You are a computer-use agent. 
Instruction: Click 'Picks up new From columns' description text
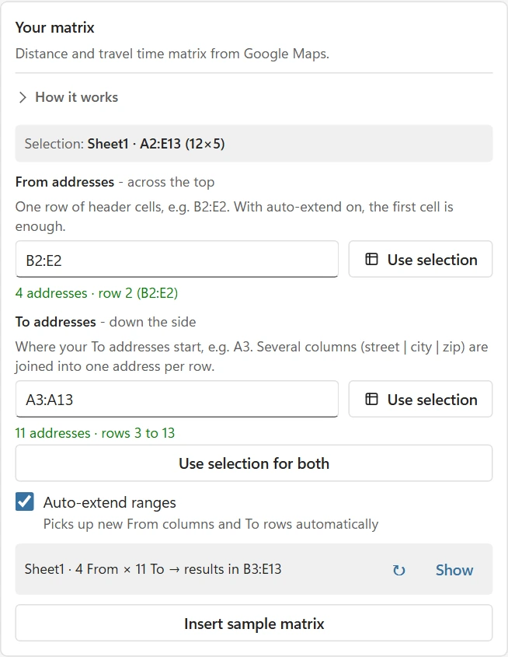(x=211, y=524)
